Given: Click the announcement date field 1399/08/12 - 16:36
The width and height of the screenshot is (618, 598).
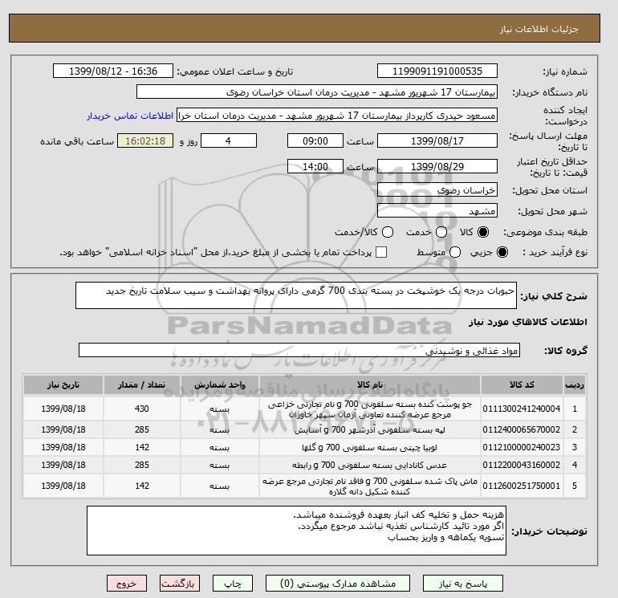Looking at the screenshot, I should [112, 71].
